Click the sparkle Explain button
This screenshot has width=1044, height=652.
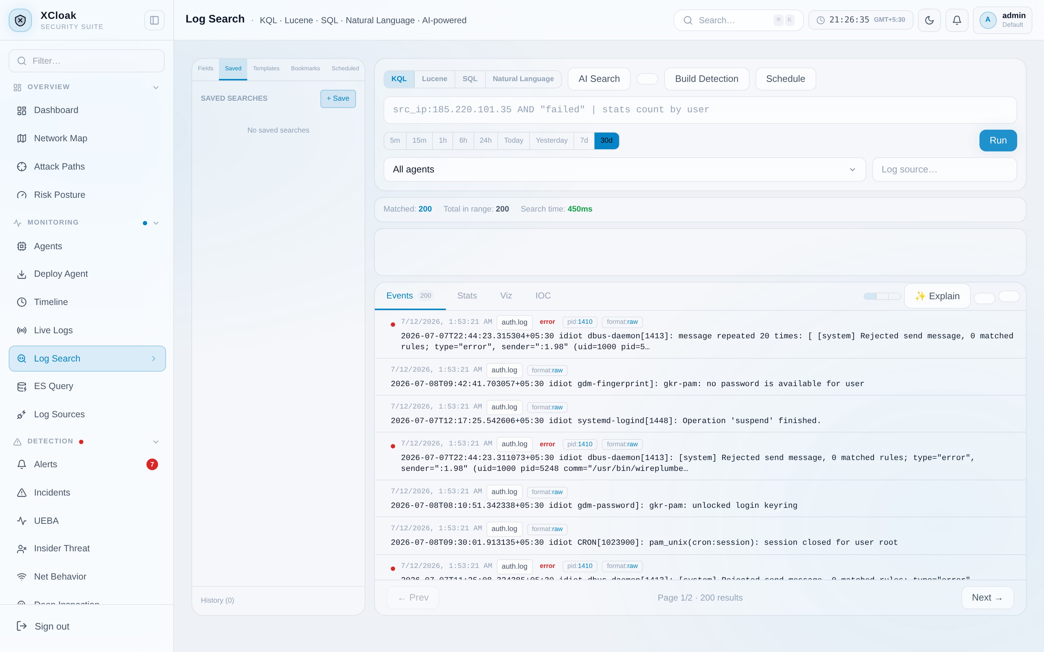pyautogui.click(x=937, y=296)
